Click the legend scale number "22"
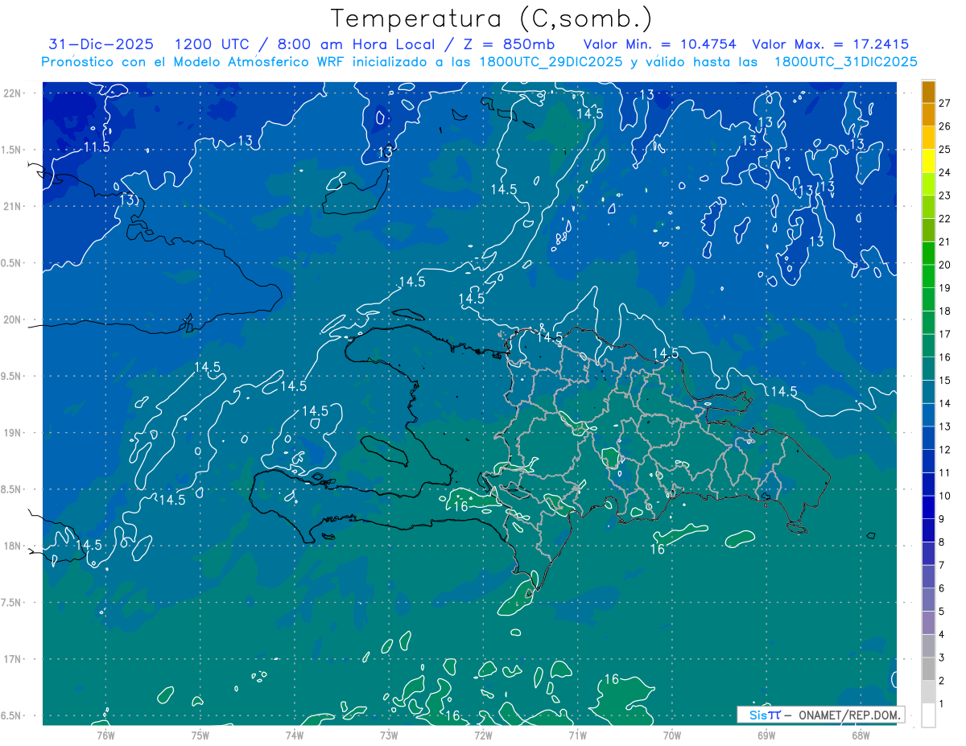 point(945,219)
